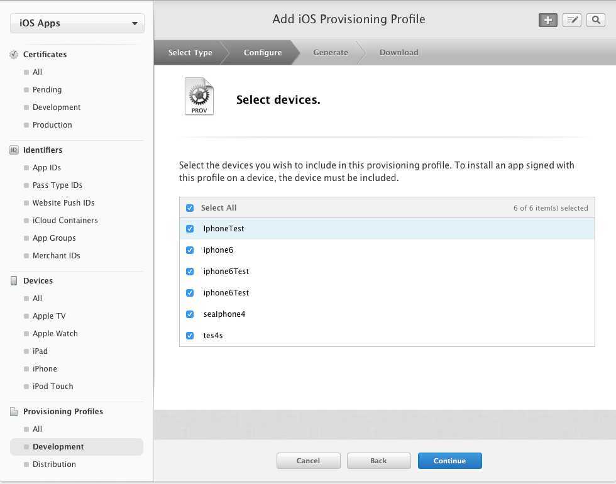Click the Back button
Viewport: 616px width, 484px height.
378,461
